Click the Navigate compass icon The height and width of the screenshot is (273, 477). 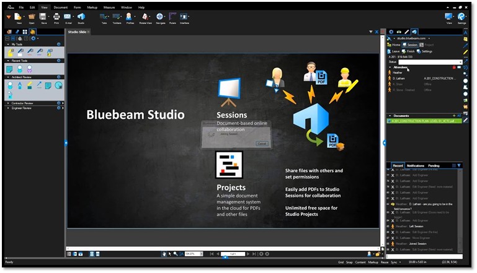click(159, 18)
